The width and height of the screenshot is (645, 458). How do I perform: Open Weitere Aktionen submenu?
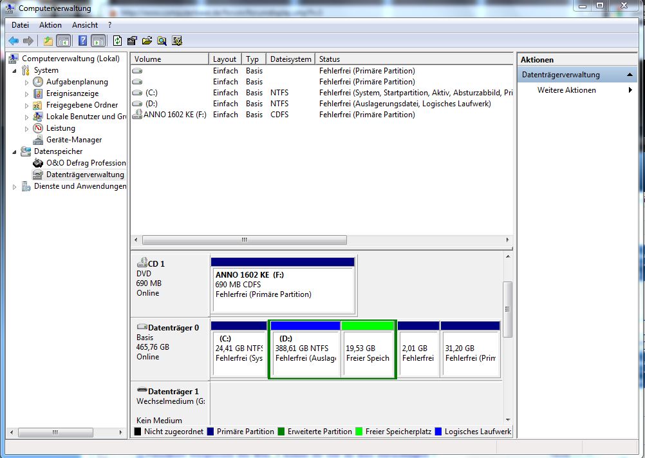(x=577, y=90)
